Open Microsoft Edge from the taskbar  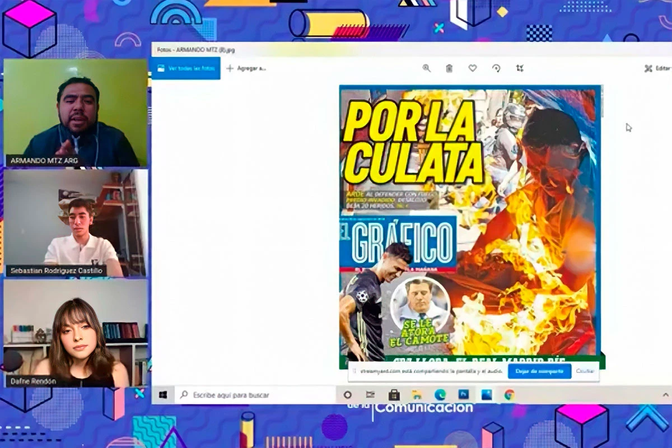pyautogui.click(x=440, y=395)
